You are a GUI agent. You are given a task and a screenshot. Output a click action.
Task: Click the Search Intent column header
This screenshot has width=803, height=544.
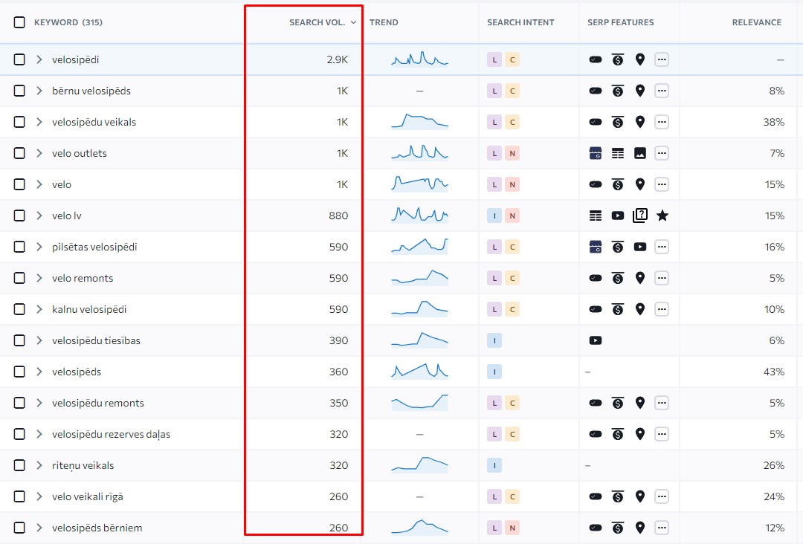point(520,22)
